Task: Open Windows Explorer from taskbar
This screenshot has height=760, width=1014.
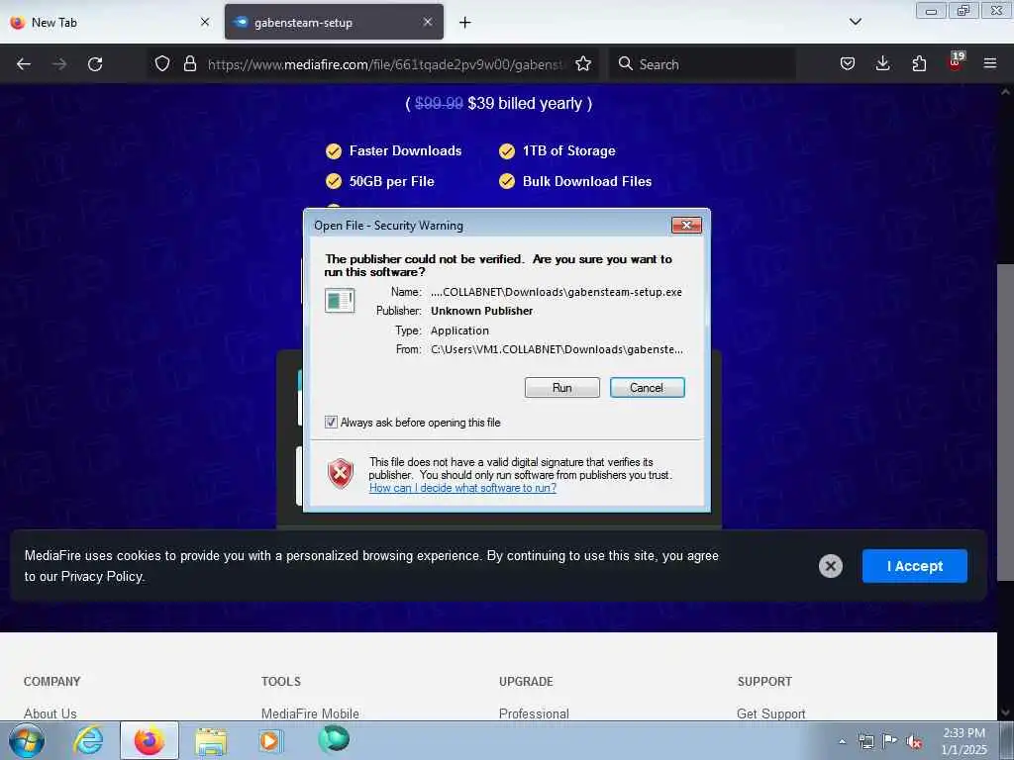Action: point(211,741)
